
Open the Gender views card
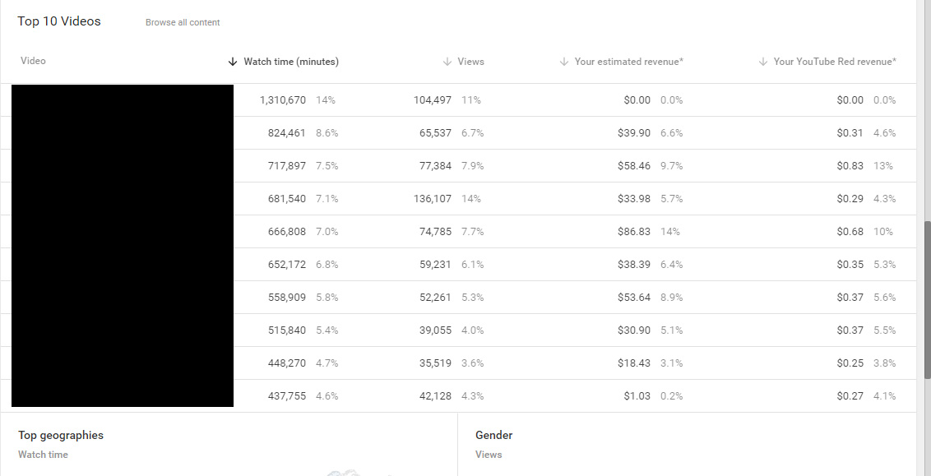pos(687,445)
